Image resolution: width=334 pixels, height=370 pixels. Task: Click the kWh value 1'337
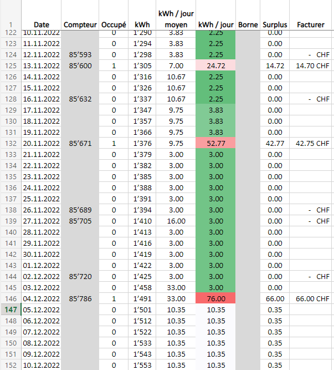pyautogui.click(x=142, y=99)
